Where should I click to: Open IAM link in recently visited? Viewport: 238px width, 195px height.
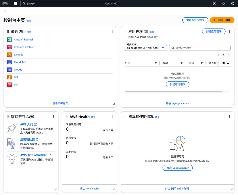16,85
